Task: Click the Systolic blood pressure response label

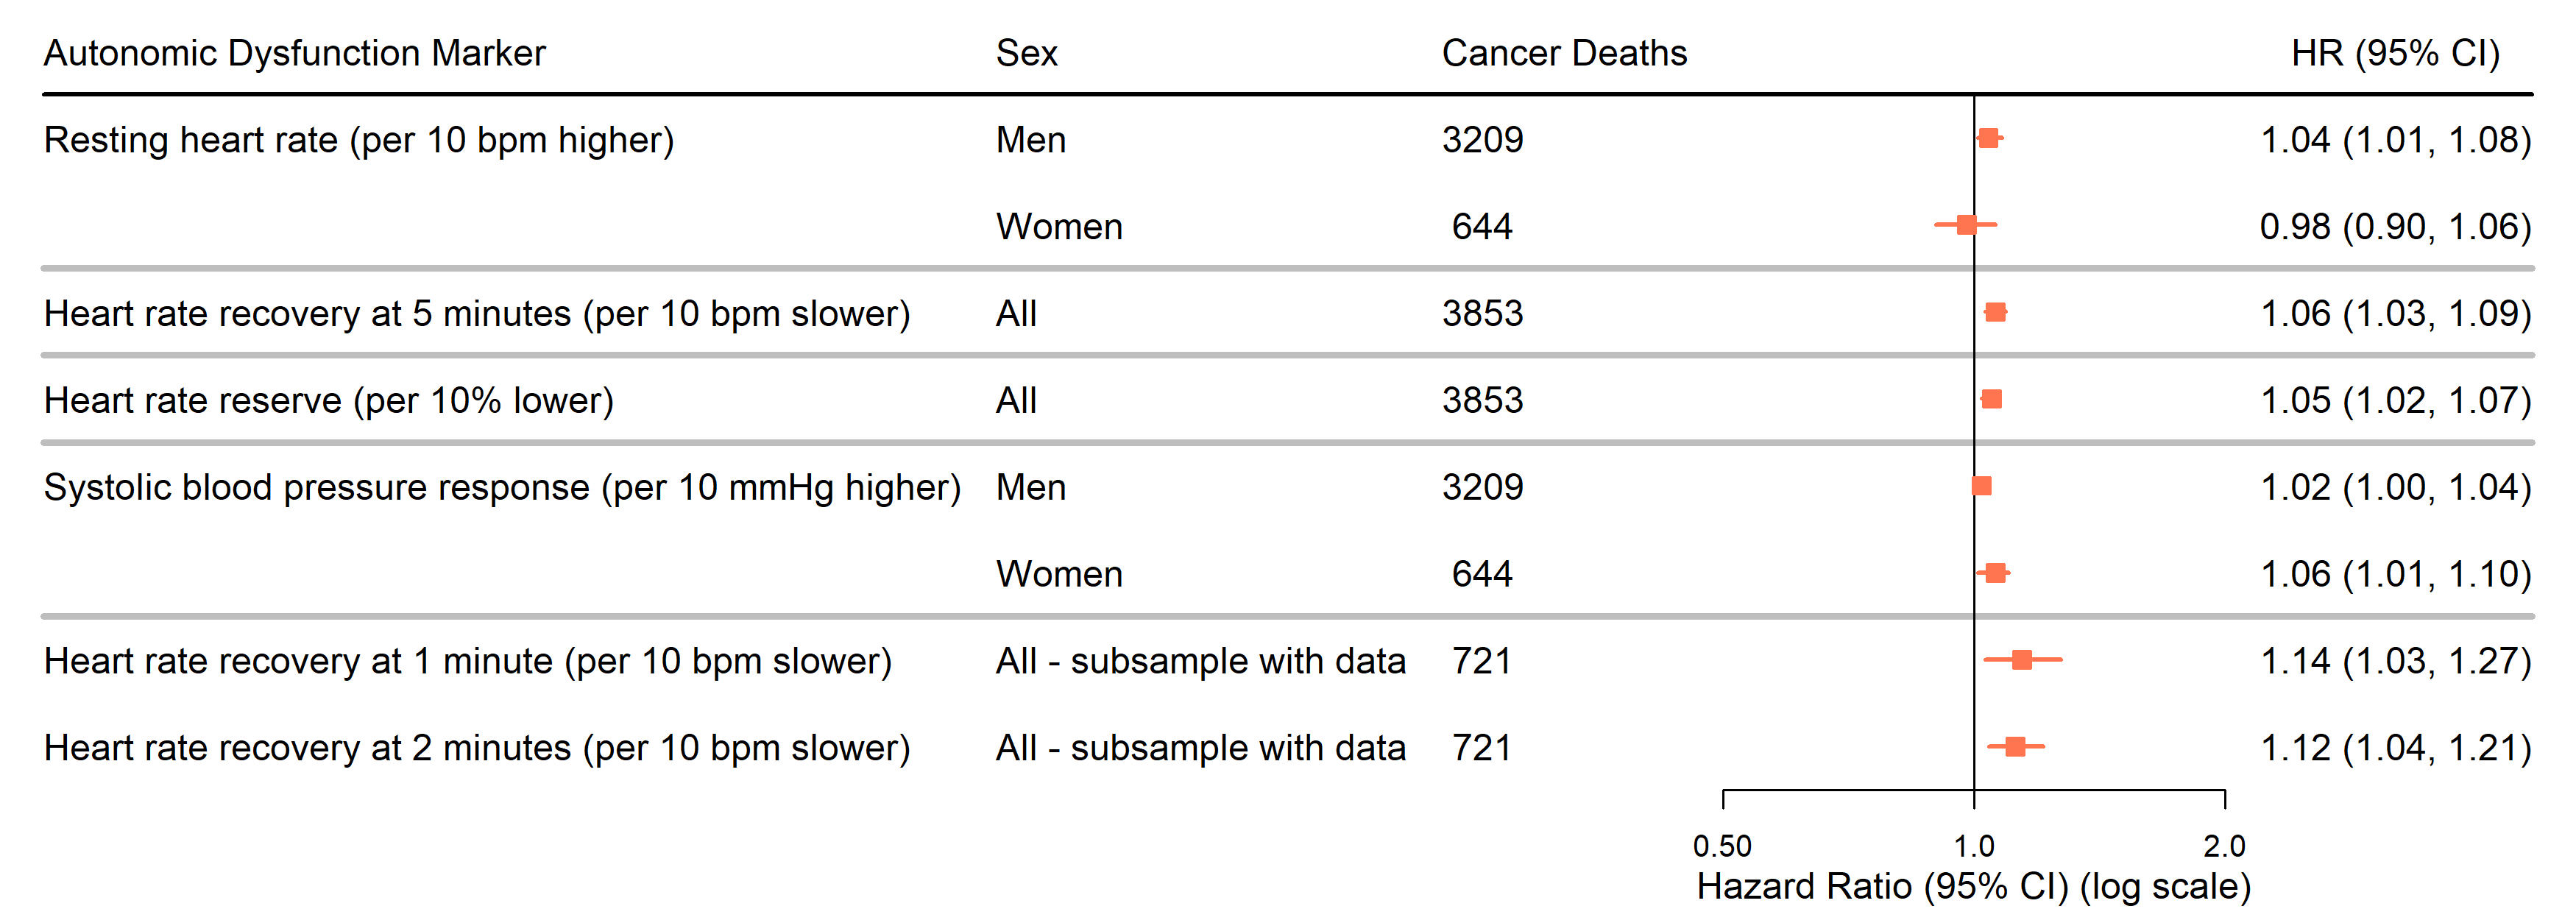Action: [x=502, y=488]
